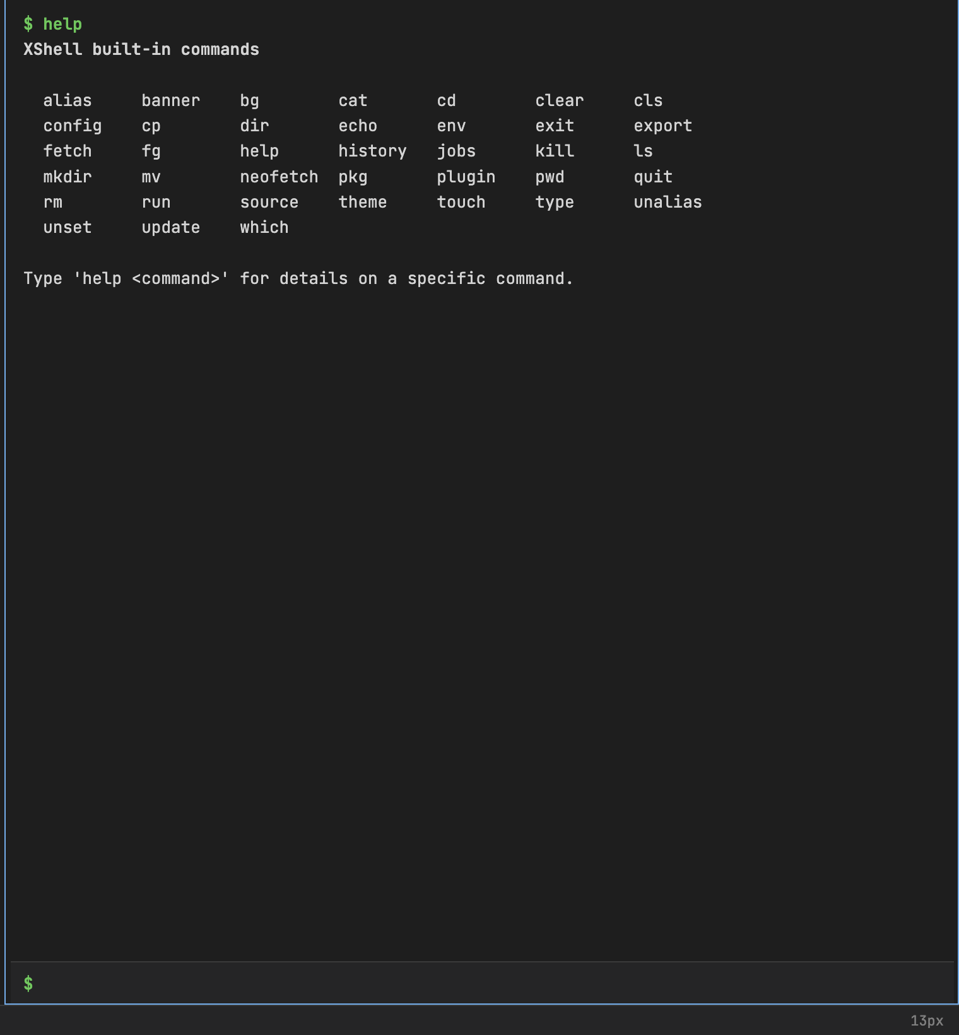959x1035 pixels.
Task: Click the 'theme' command name
Action: click(363, 203)
